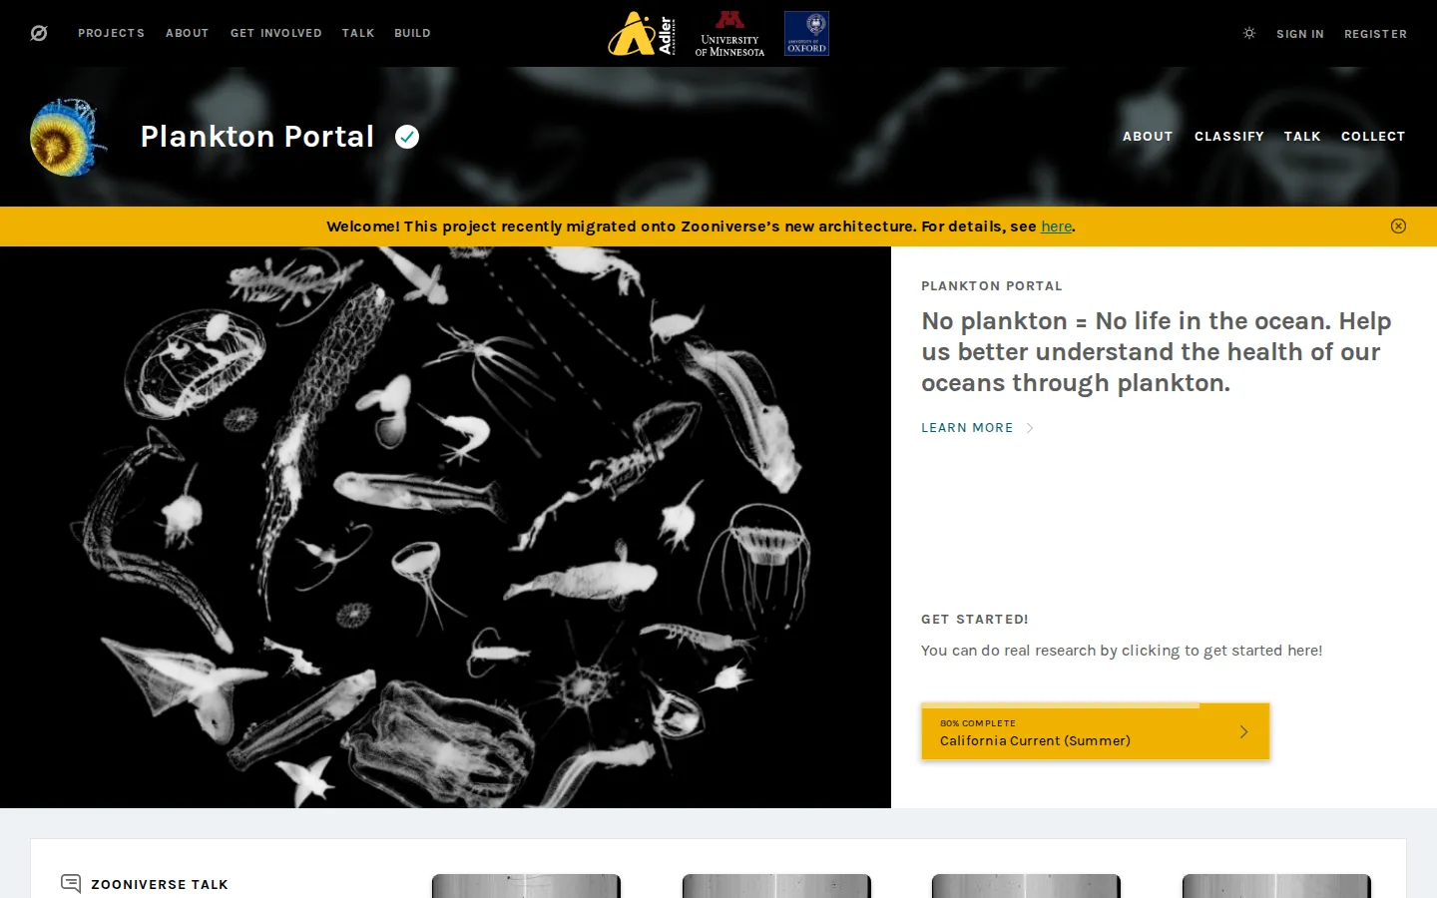Open the University of Oxford logo

coord(806,33)
